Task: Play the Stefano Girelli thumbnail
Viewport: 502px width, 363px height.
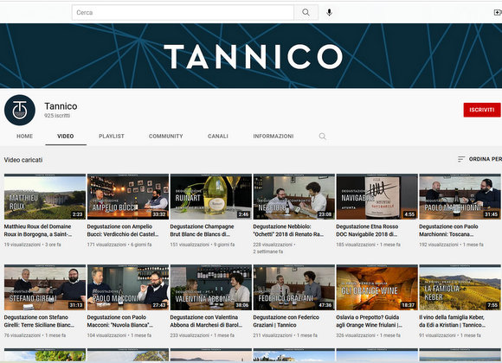Action: click(x=45, y=288)
